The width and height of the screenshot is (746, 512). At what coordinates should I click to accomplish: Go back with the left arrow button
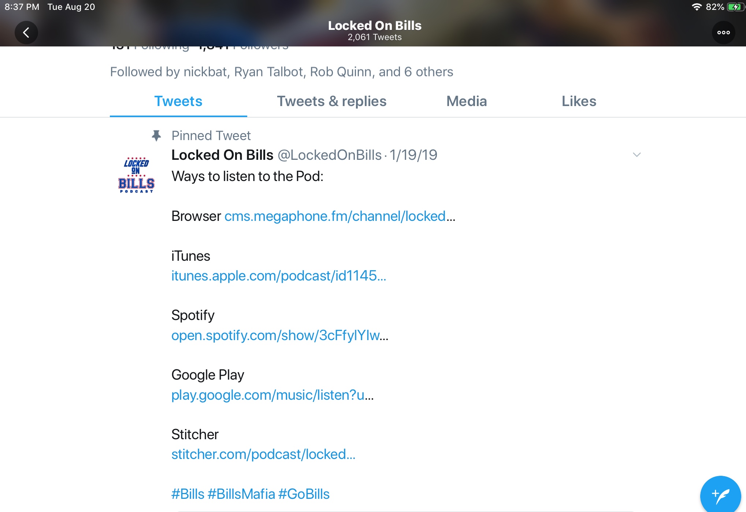coord(26,33)
